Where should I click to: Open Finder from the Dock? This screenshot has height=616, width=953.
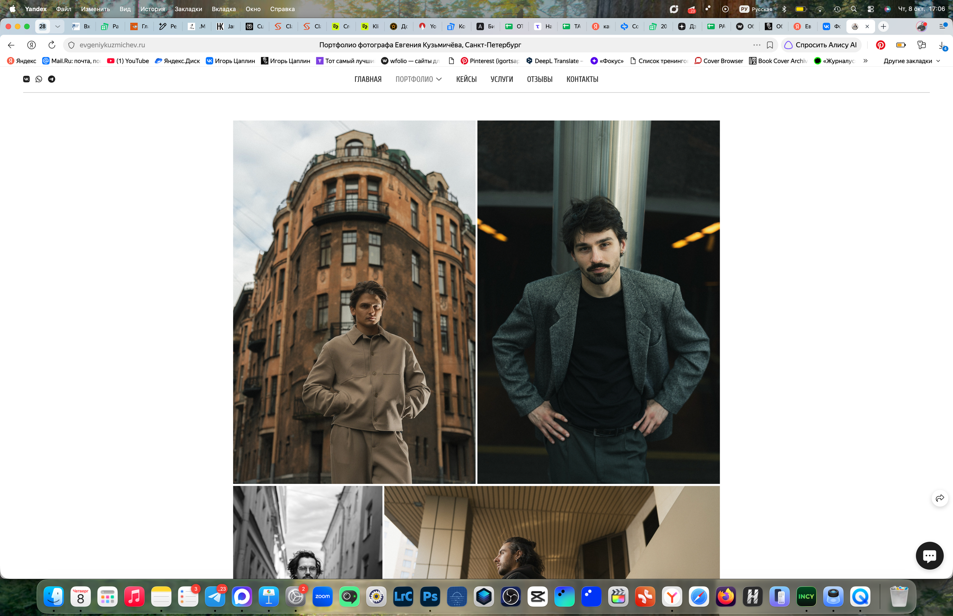(x=54, y=597)
